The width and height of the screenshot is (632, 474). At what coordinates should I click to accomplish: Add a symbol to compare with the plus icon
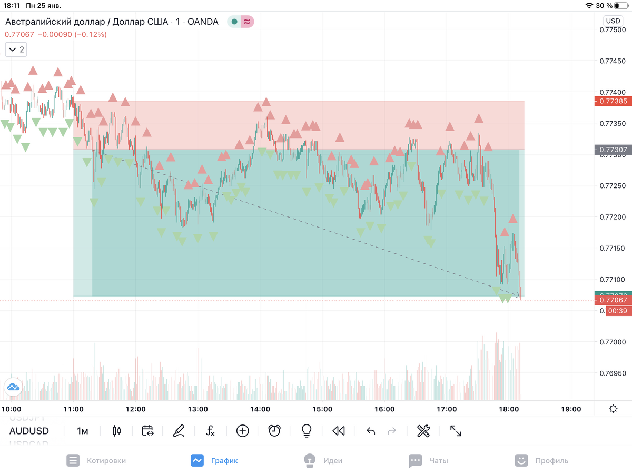click(242, 431)
